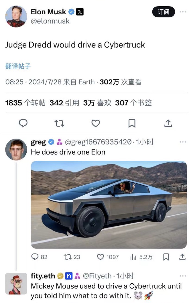This screenshot has width=189, height=303.
Task: View the 1835 reposts list
Action: click(x=25, y=103)
